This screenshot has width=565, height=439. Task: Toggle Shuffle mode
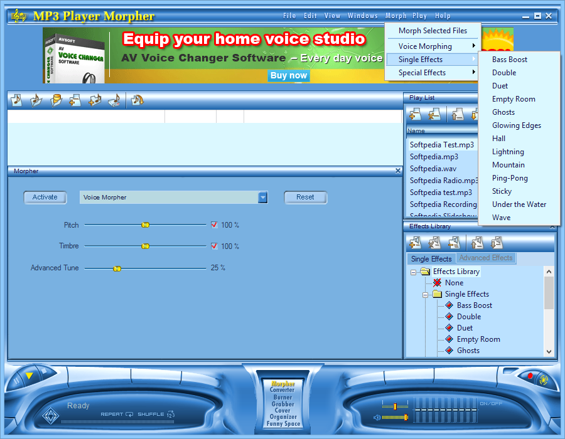[x=156, y=414]
